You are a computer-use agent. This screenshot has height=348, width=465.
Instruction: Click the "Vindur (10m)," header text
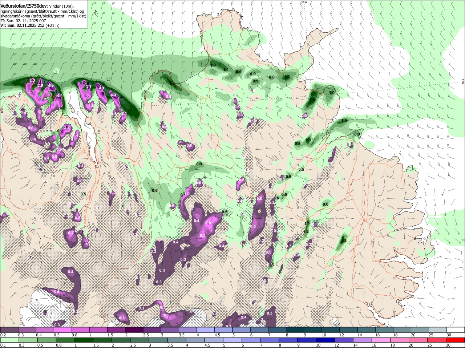tap(61, 6)
